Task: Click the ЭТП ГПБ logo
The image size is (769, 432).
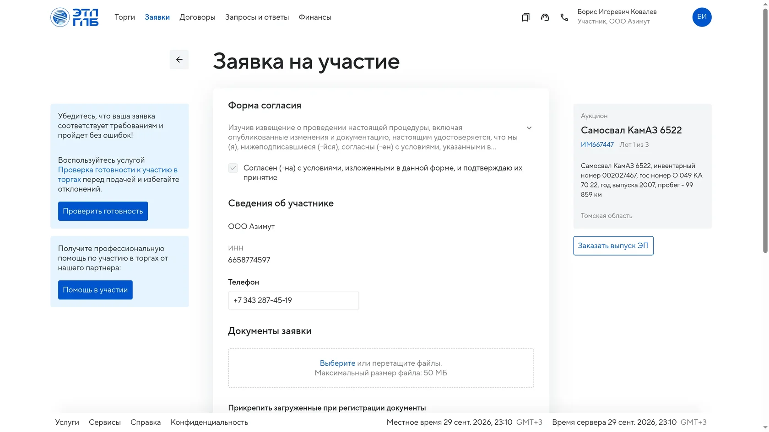Action: tap(75, 17)
